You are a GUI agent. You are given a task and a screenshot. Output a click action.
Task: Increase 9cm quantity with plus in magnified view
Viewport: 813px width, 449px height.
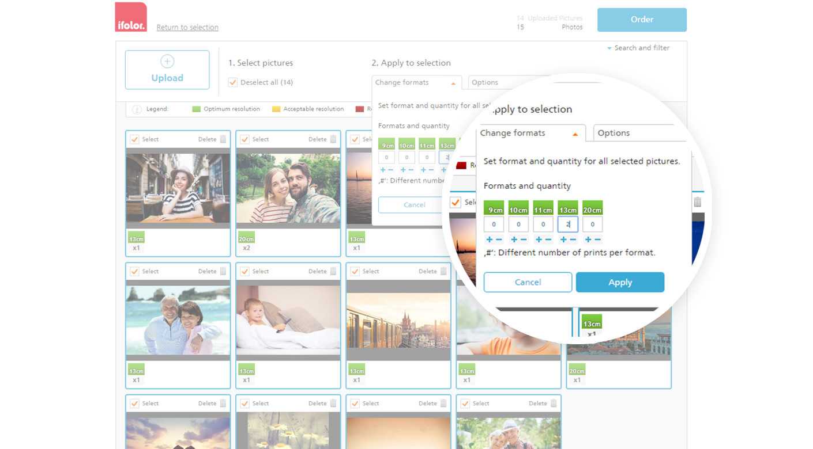point(489,239)
